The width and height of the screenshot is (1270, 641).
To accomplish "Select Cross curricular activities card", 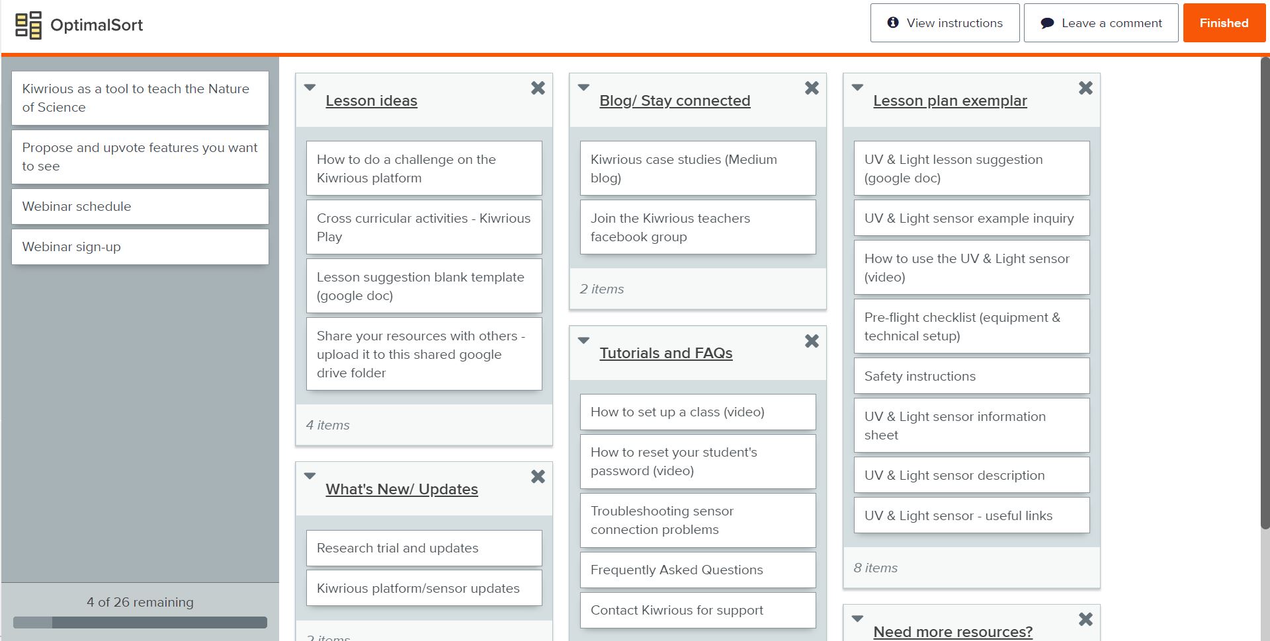I will 424,227.
